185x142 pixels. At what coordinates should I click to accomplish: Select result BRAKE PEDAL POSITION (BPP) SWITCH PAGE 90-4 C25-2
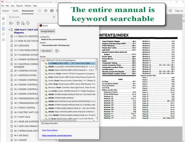pos(71,70)
